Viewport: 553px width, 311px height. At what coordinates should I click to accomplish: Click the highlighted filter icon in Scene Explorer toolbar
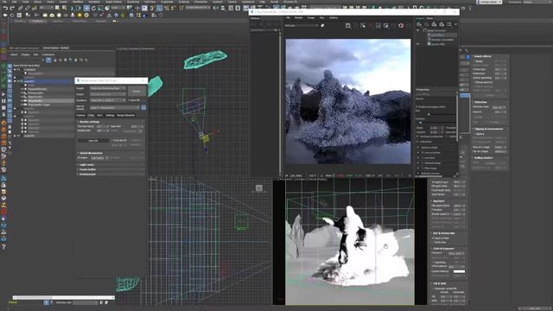pyautogui.click(x=48, y=60)
